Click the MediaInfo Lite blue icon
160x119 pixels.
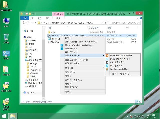tap(62, 49)
